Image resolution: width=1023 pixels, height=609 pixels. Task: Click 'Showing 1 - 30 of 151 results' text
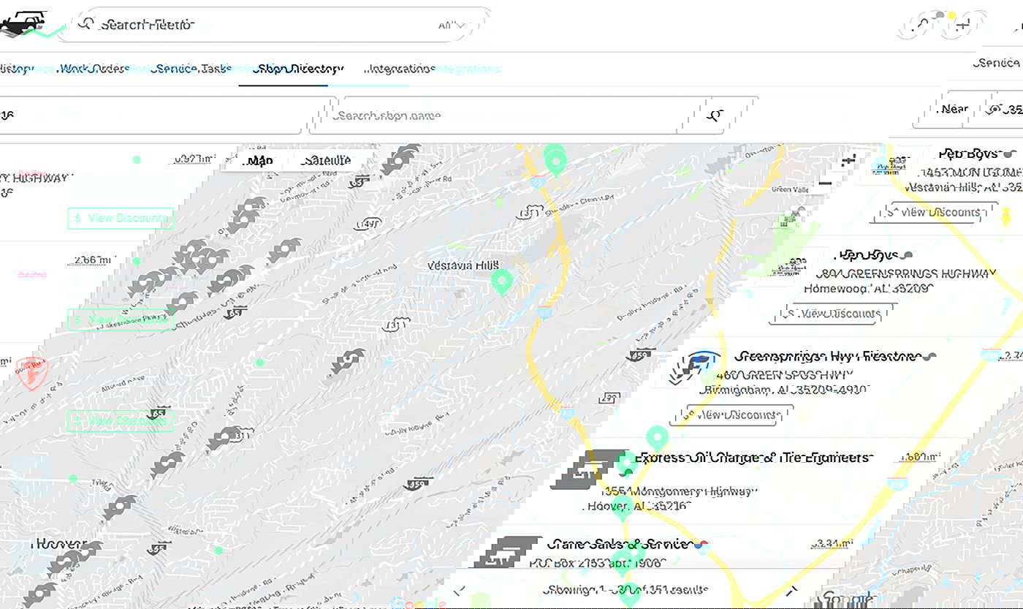click(x=625, y=590)
